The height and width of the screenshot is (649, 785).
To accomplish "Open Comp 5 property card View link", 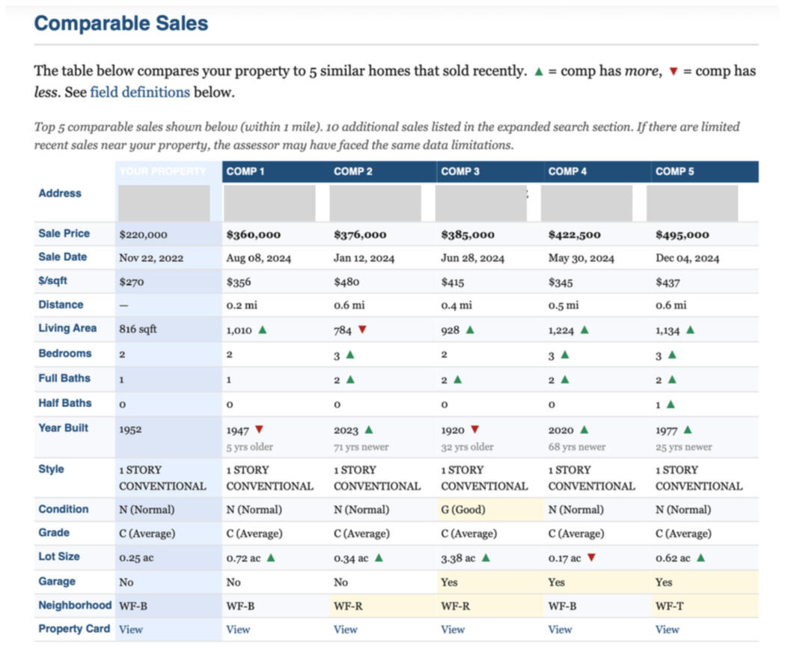I will [668, 630].
